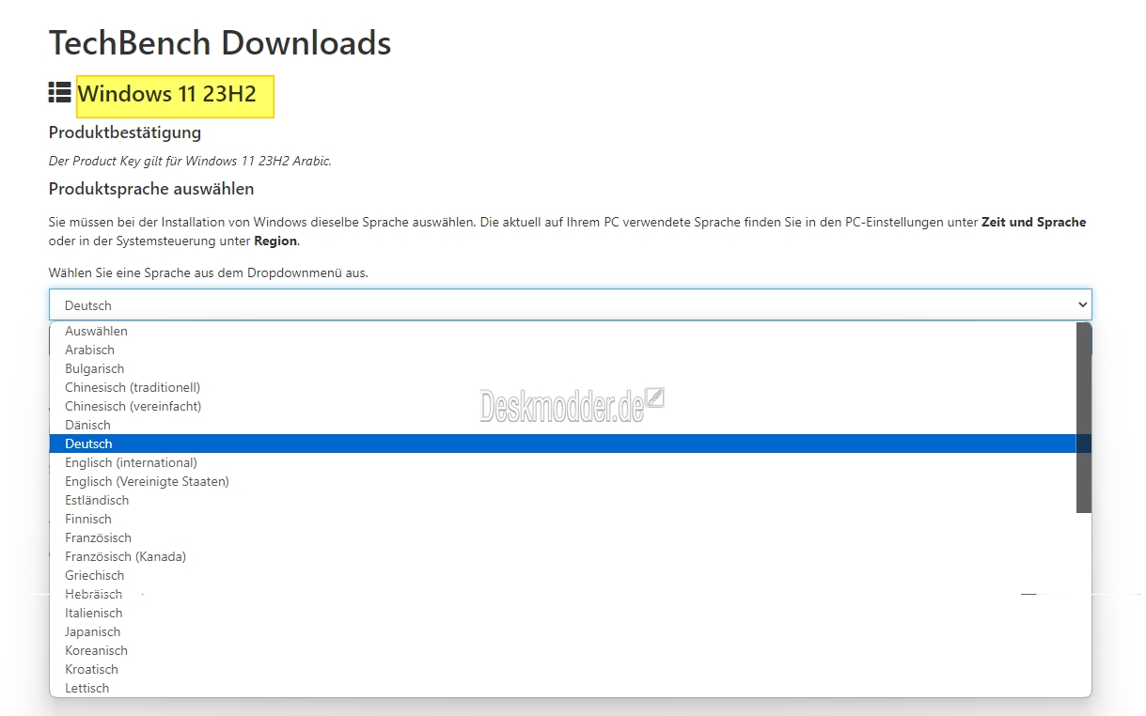Viewport: 1146px width, 716px height.
Task: Select Koreanisch language option
Action: point(562,650)
